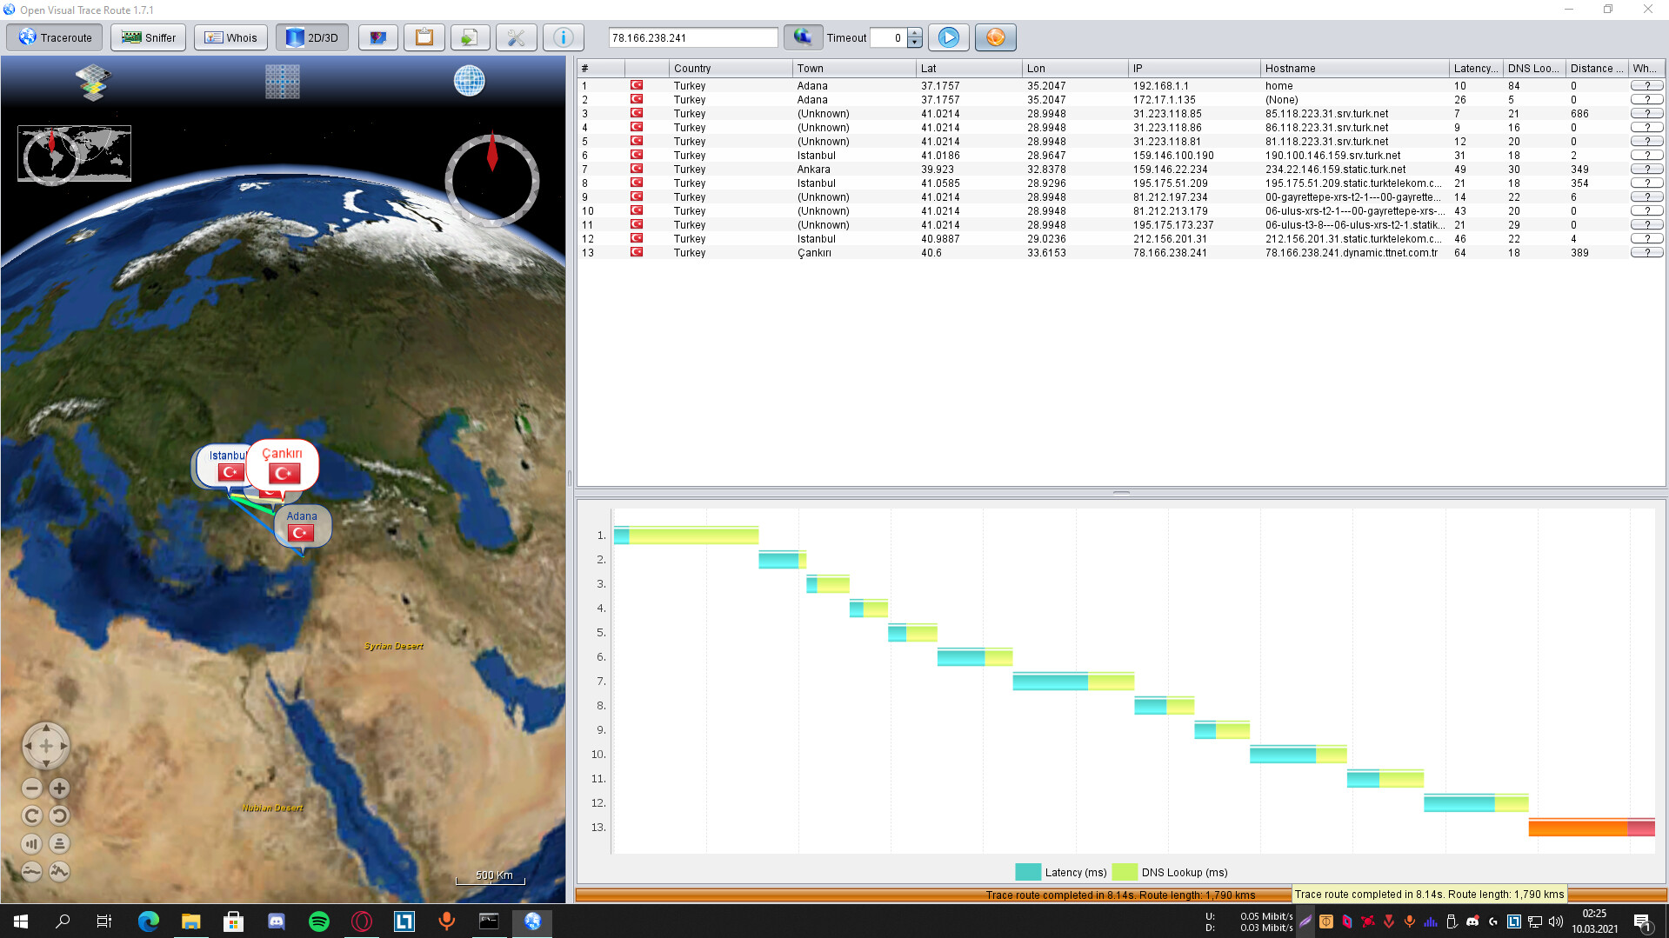Viewport: 1669px width, 938px height.
Task: Click the orange cancel trace button
Action: click(x=996, y=37)
